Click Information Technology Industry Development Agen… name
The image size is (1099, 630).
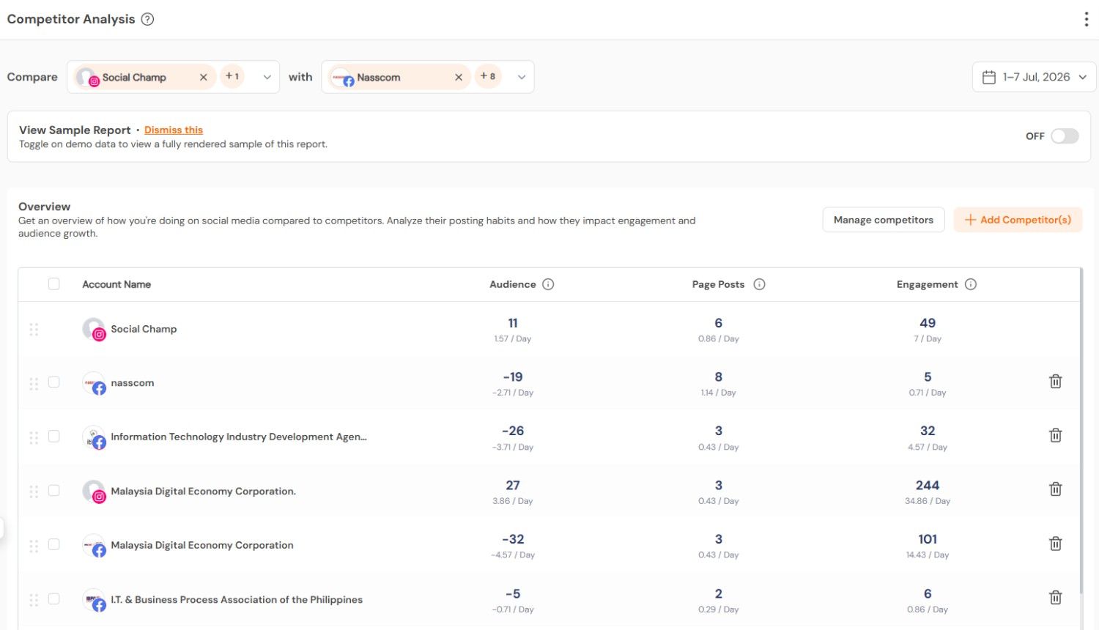pos(239,437)
